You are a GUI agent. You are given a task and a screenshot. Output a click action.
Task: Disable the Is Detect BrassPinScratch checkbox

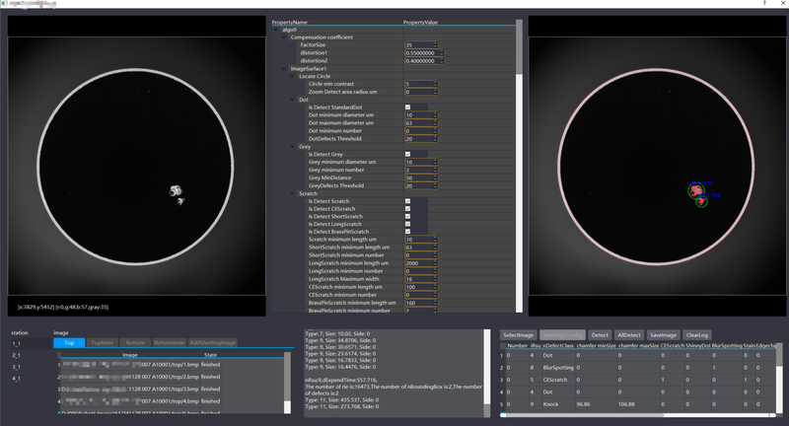click(x=408, y=231)
